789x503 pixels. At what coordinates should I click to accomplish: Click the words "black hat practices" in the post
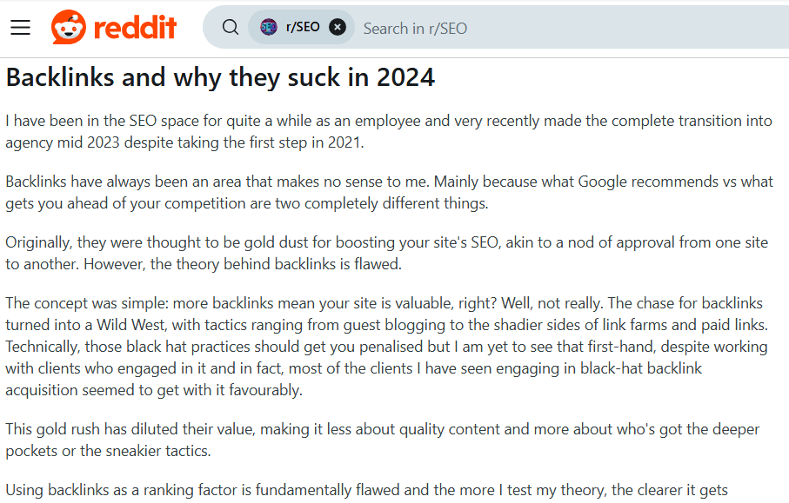click(x=188, y=347)
